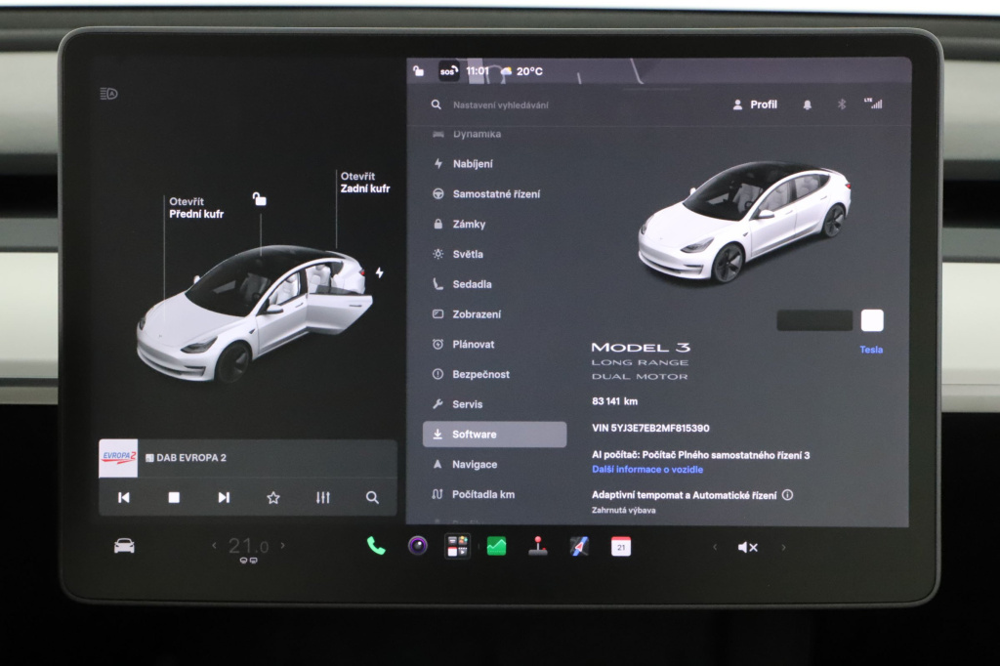Image resolution: width=1000 pixels, height=666 pixels.
Task: Open audio equalizer settings icon
Action: 322,497
